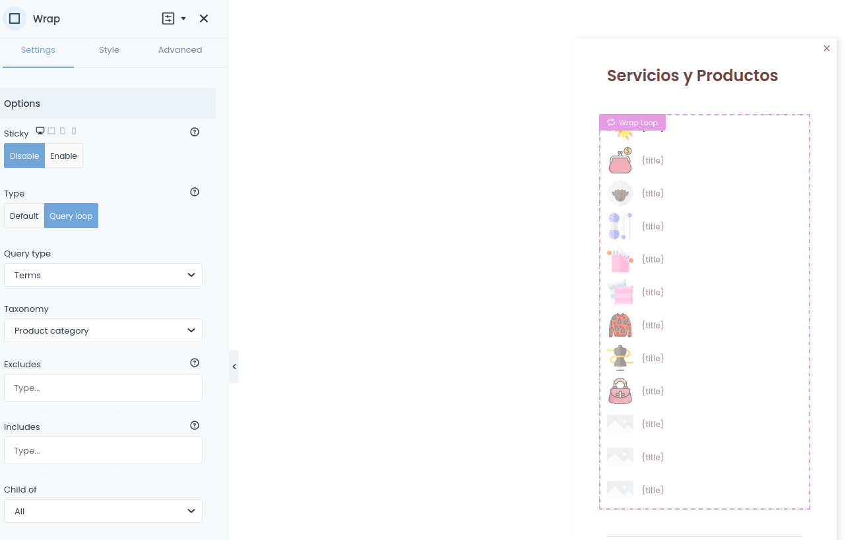Click the help icon next to Type
Screen dimensions: 867x540
(195, 193)
